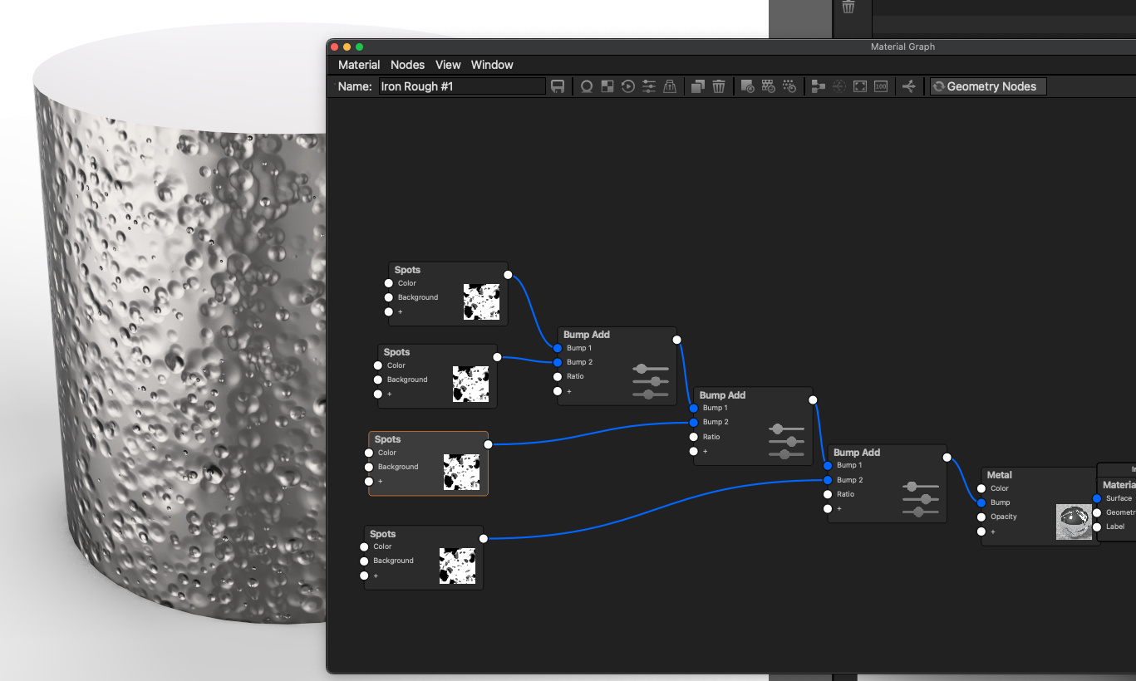Click the duplicate nodes icon
This screenshot has height=681, width=1136.
click(x=698, y=86)
